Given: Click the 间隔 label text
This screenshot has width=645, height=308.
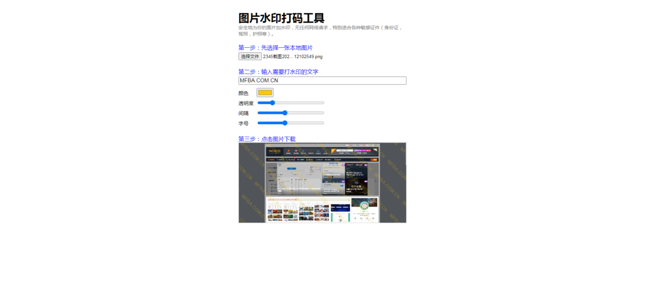Looking at the screenshot, I should [x=243, y=113].
